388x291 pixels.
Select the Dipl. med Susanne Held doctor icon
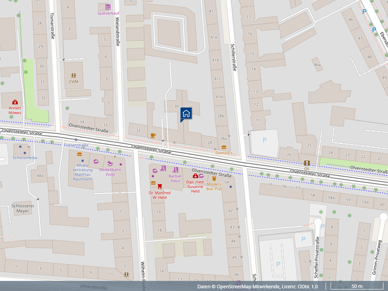pos(195,176)
